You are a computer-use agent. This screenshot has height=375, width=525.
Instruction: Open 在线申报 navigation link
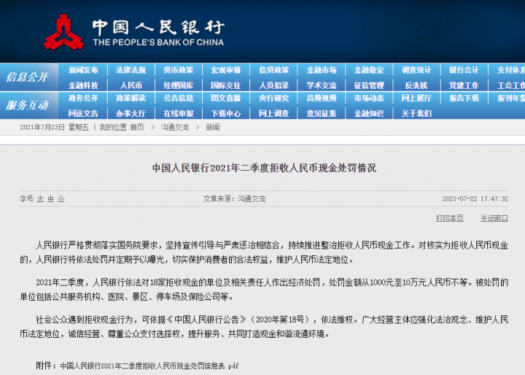[179, 114]
